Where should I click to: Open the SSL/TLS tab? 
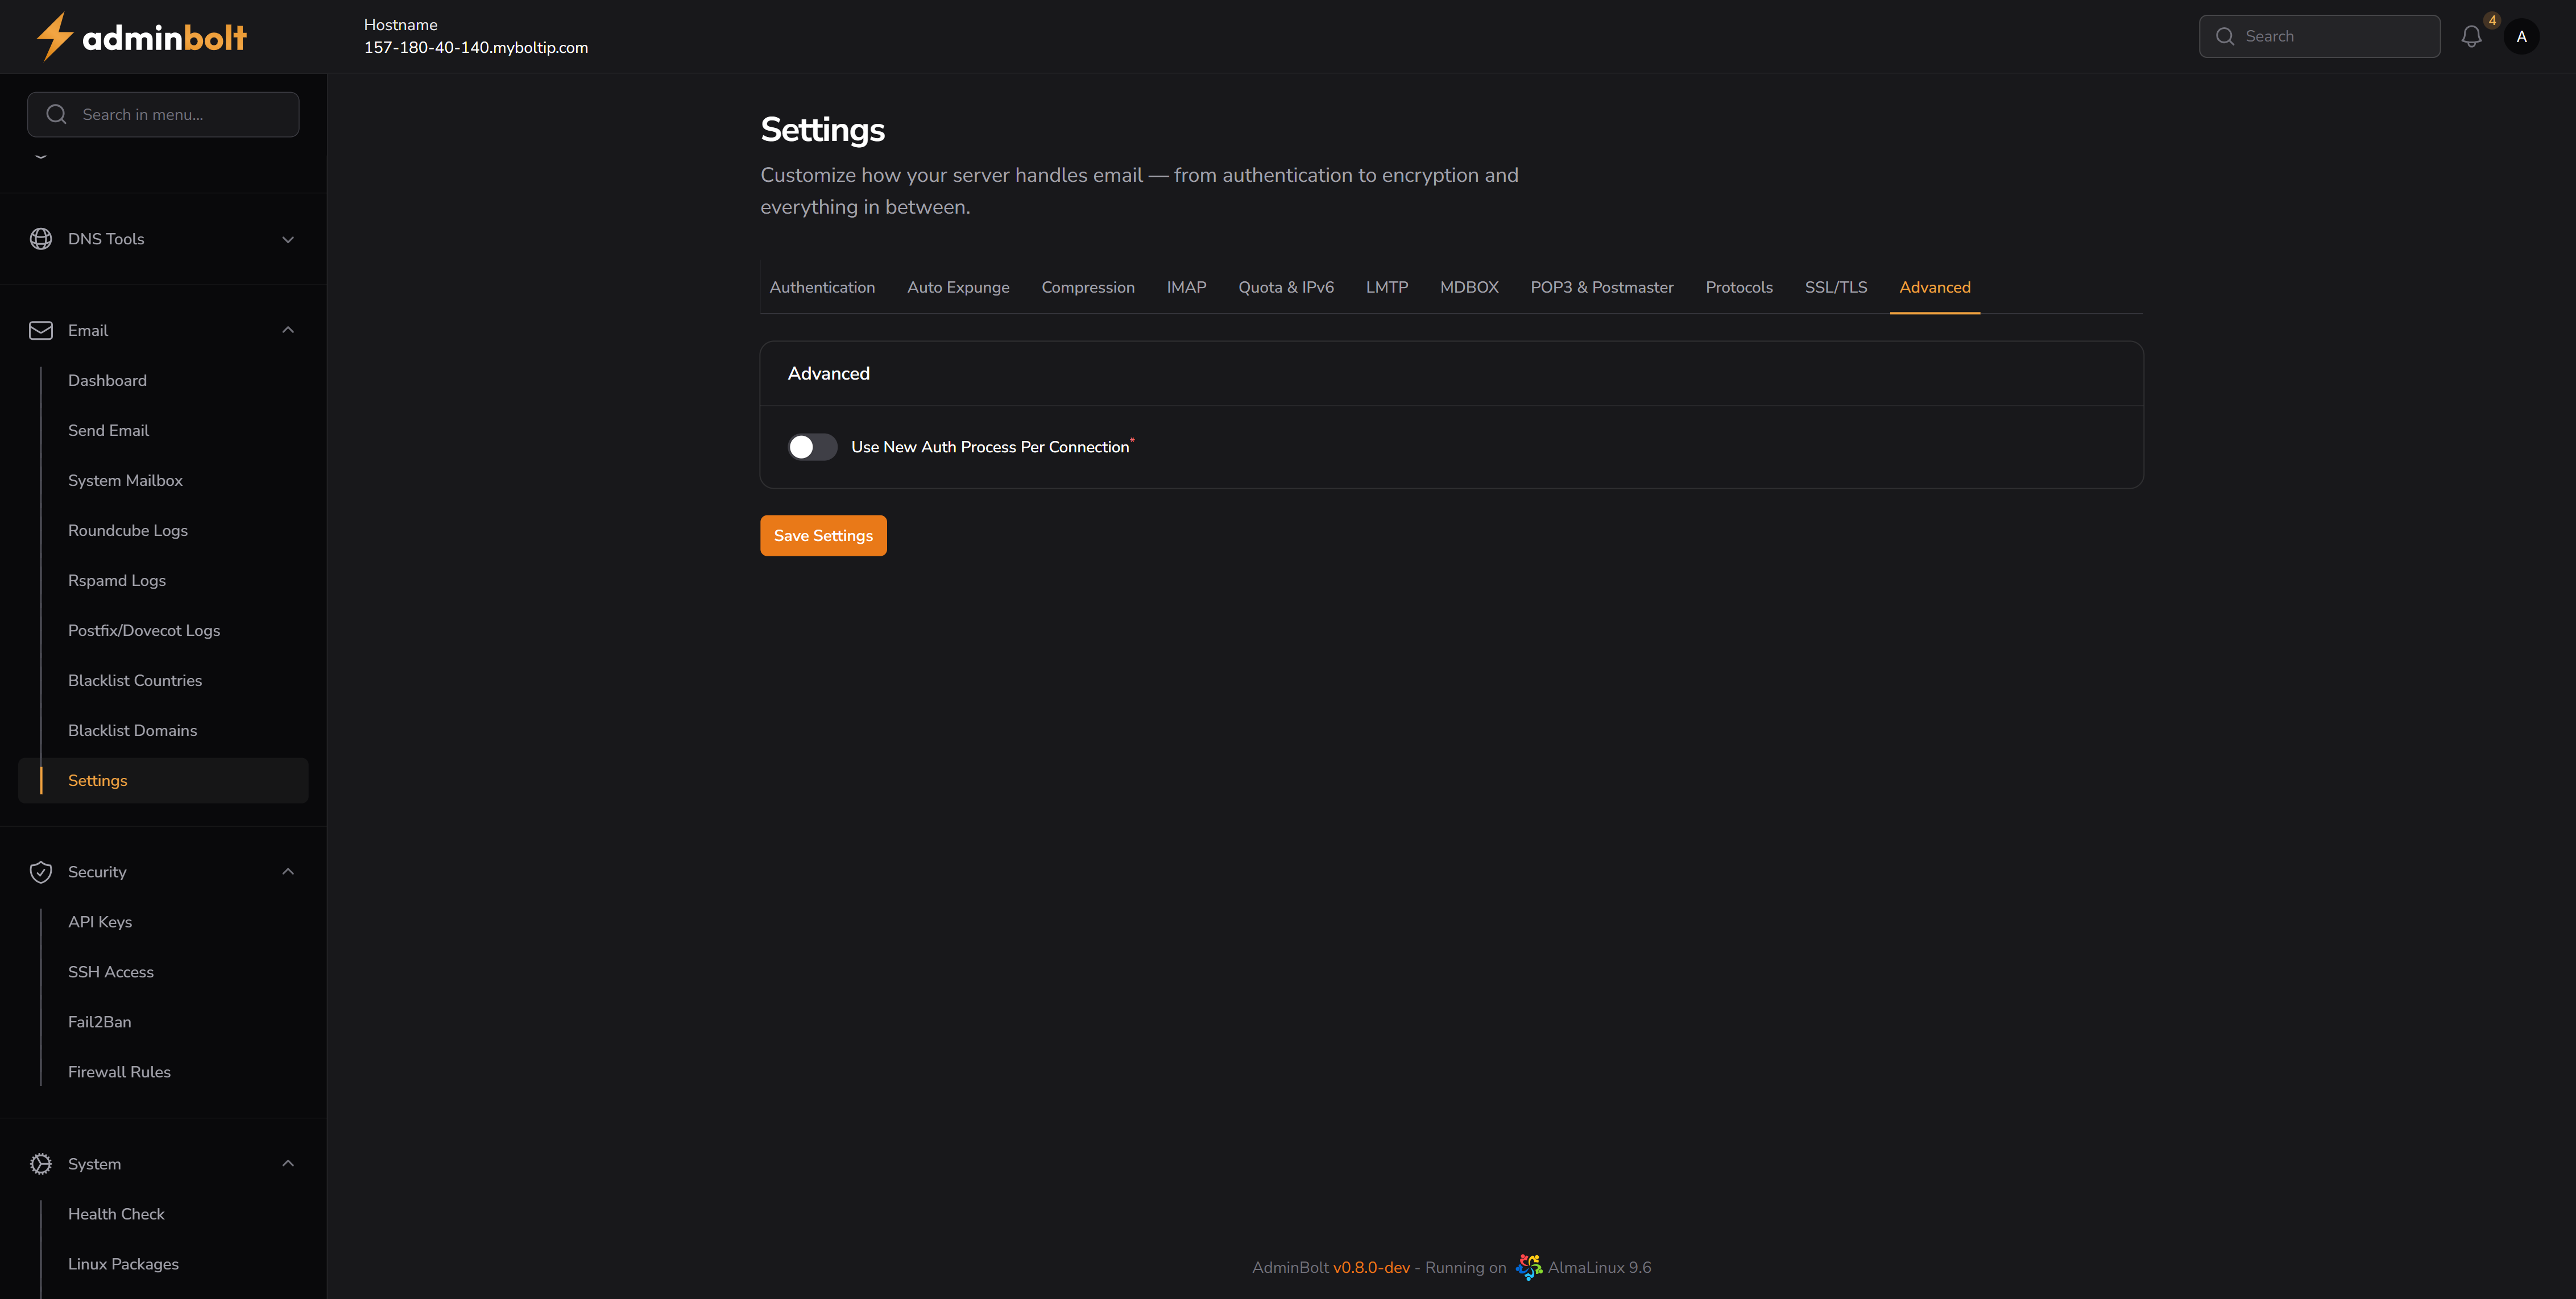tap(1835, 288)
